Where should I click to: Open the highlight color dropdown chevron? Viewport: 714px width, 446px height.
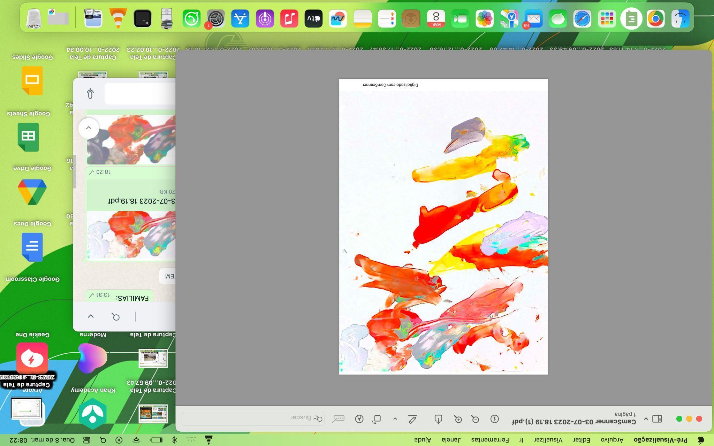coord(395,419)
